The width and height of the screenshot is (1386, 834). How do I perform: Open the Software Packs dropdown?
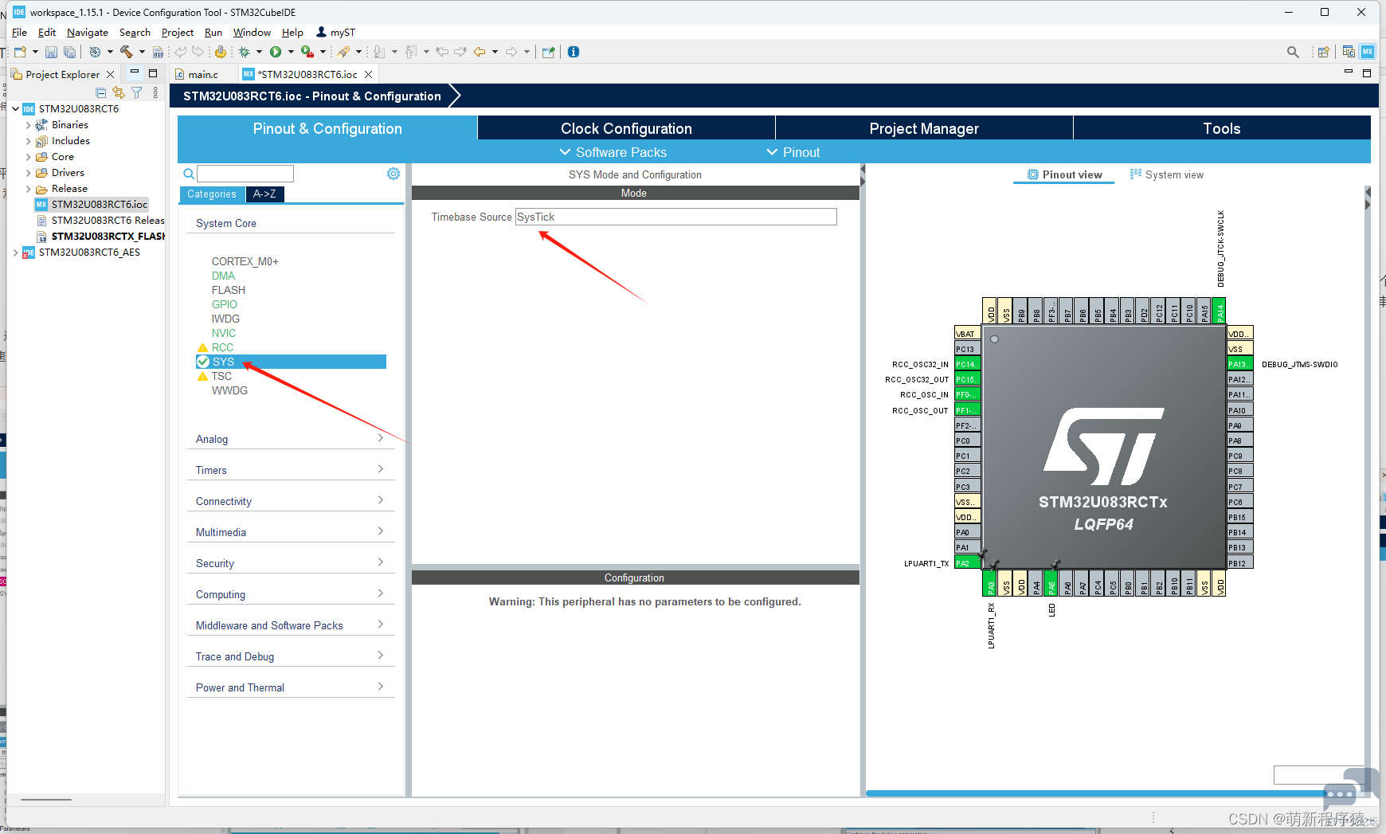click(613, 152)
